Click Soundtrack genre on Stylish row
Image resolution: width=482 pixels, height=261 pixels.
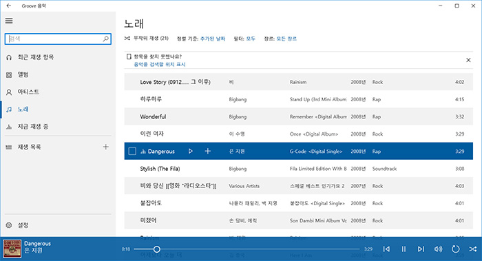(x=384, y=169)
